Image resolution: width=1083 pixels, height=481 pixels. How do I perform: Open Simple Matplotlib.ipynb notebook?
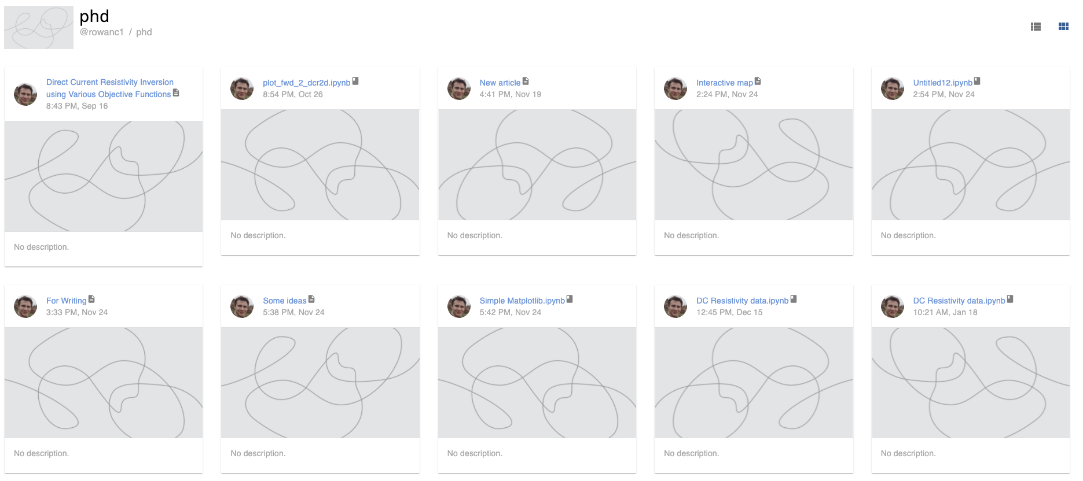click(522, 301)
